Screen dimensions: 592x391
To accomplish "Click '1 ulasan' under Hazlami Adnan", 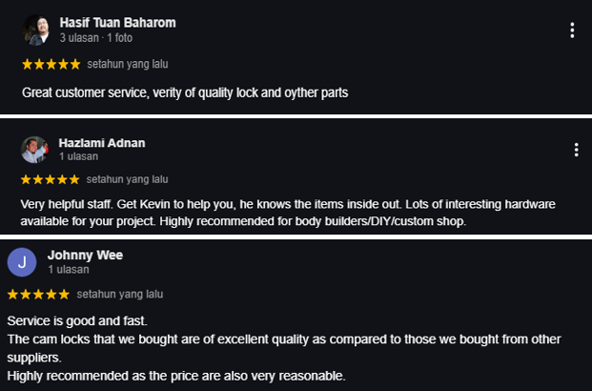I will click(x=78, y=156).
